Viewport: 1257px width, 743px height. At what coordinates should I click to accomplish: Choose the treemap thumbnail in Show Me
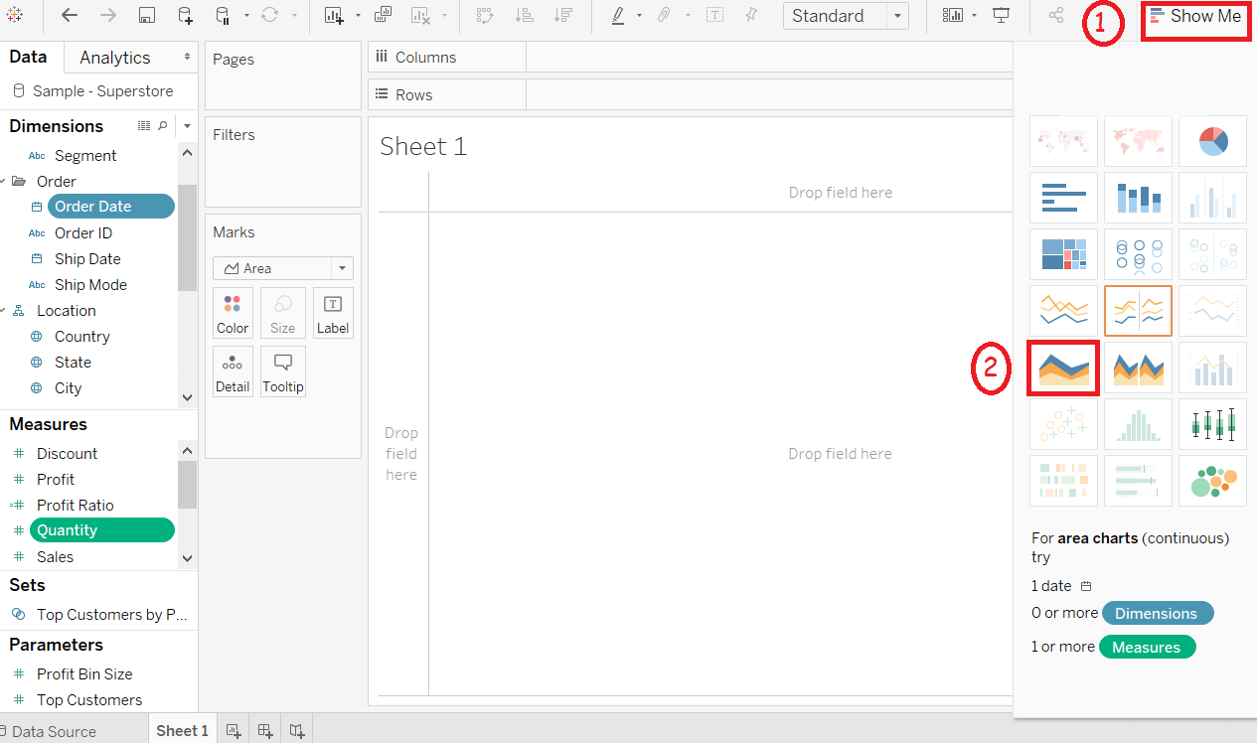(x=1063, y=254)
